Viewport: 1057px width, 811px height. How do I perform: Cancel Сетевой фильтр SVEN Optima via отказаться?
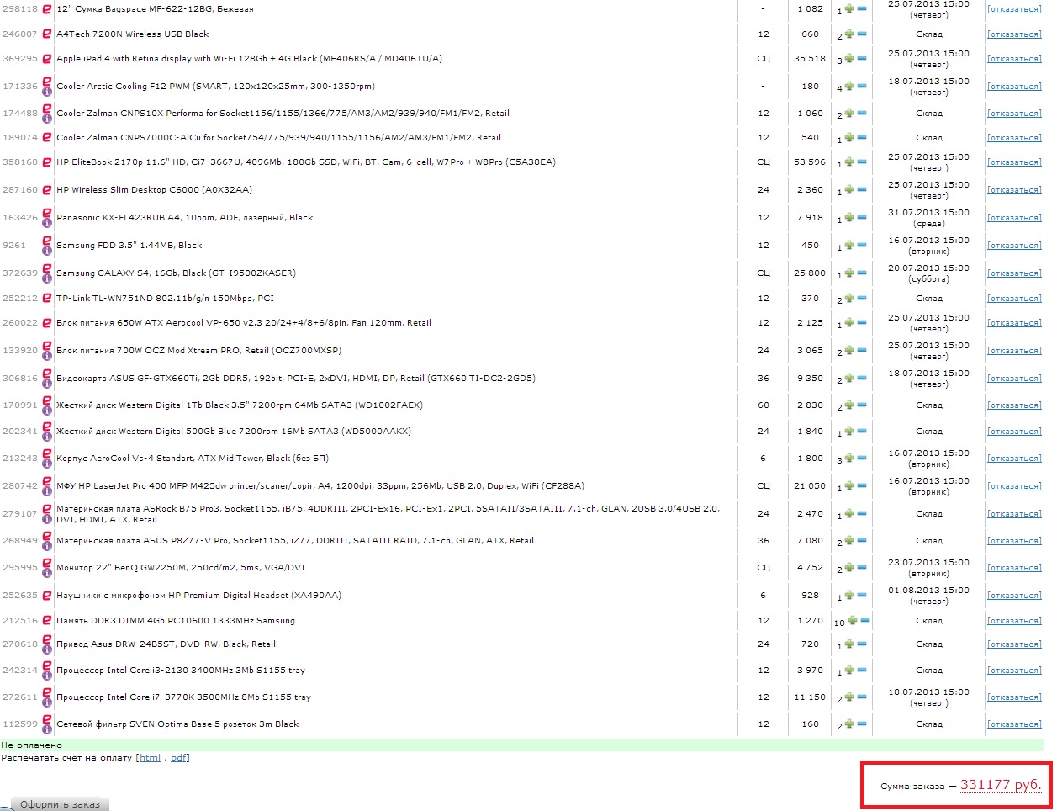pyautogui.click(x=1013, y=724)
